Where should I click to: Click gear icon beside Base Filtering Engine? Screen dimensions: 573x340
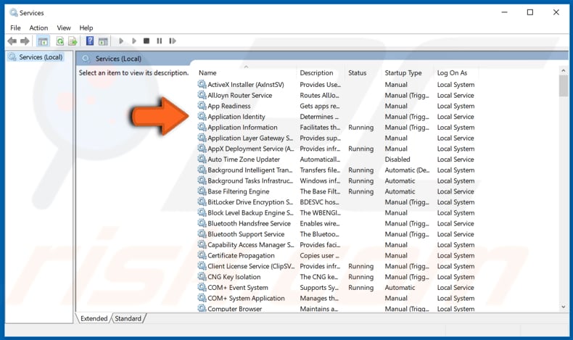coord(202,191)
